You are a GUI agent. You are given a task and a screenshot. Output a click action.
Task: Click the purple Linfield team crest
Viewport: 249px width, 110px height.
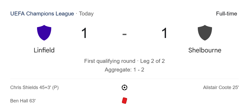44,33
